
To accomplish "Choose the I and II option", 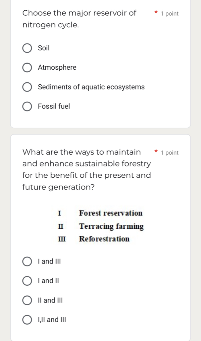I will tap(27, 281).
